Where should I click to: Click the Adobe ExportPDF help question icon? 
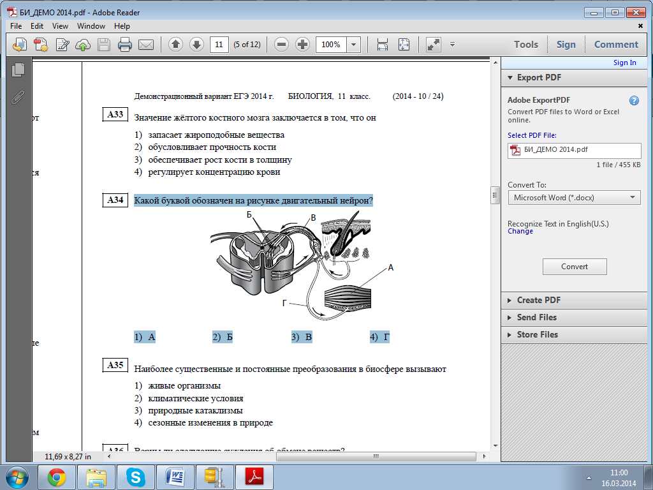(634, 100)
